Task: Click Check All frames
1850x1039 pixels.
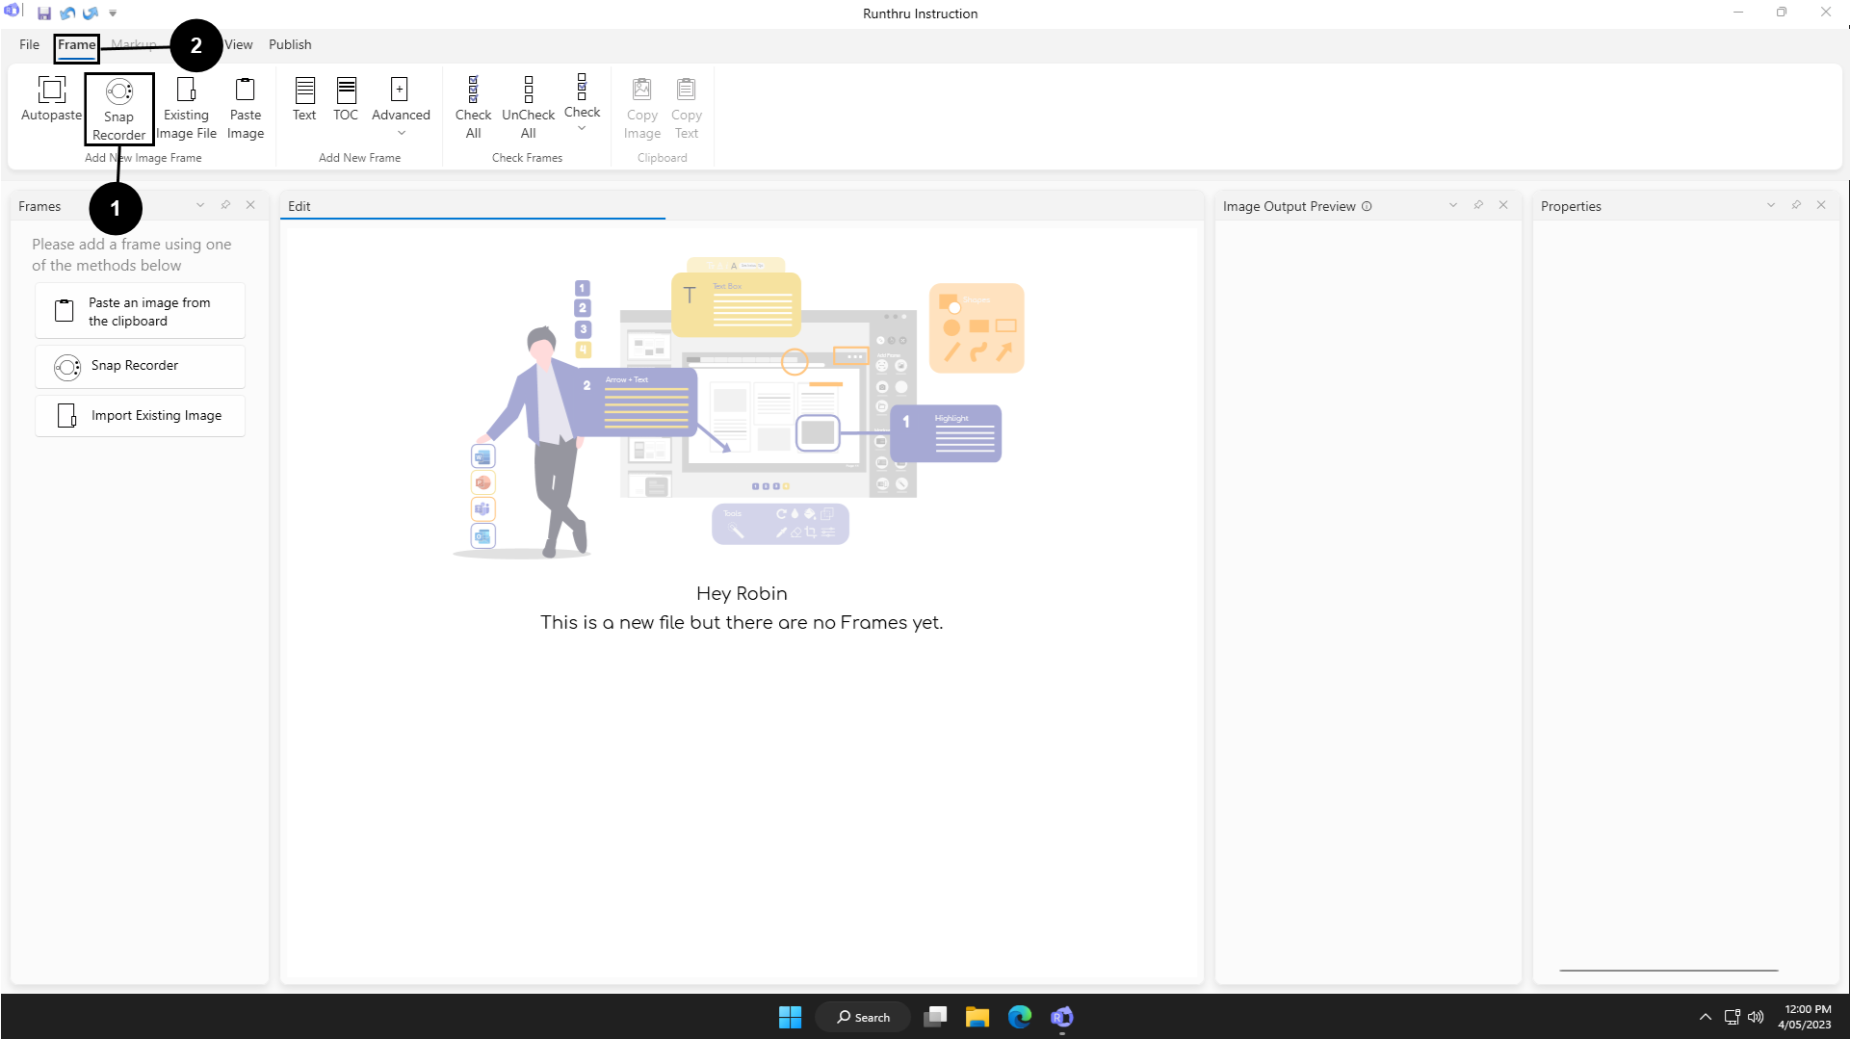Action: tap(473, 108)
